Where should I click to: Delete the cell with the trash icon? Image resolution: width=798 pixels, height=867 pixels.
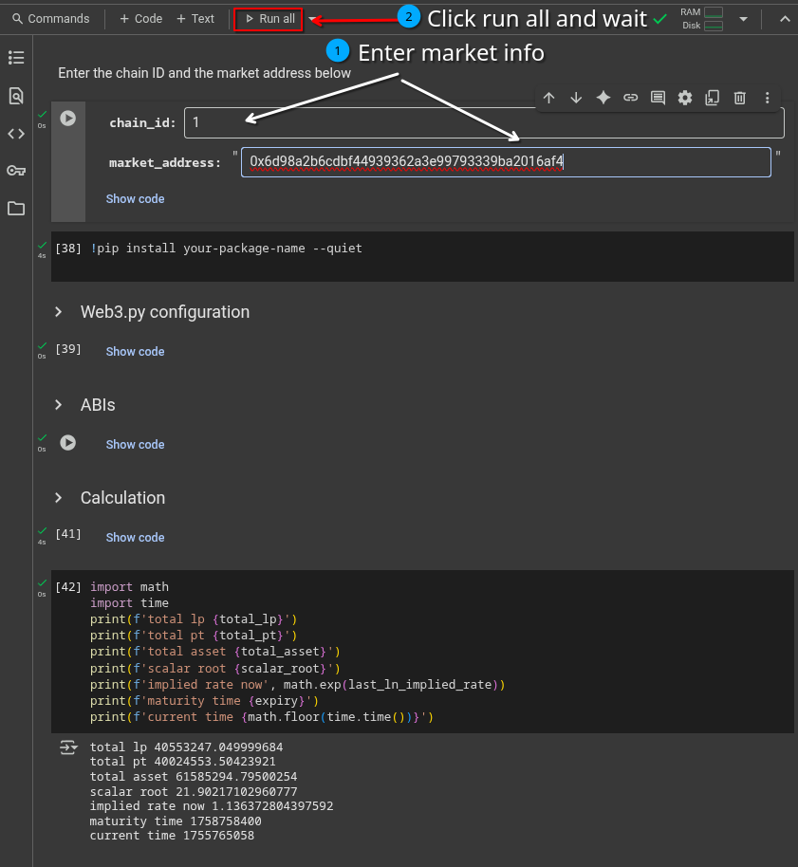point(740,98)
